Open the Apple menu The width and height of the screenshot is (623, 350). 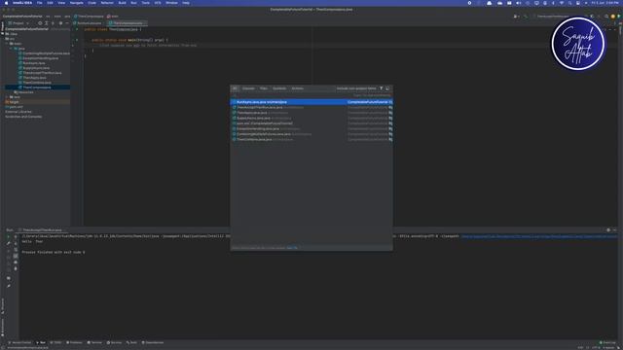click(x=6, y=3)
